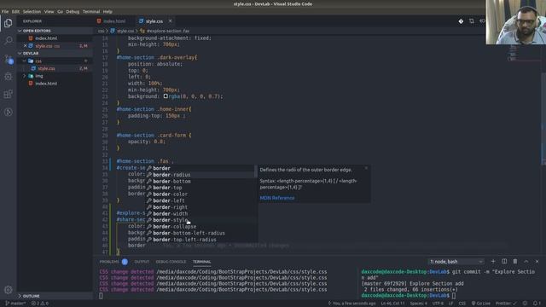Kill terminal with trash icon
This screenshot has width=546, height=307.
[515, 262]
